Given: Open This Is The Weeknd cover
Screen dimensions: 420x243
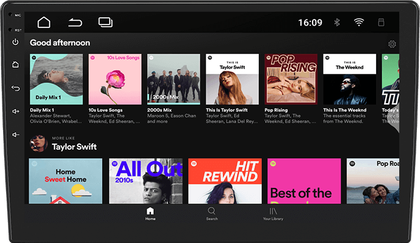Looking at the screenshot, I should point(350,79).
